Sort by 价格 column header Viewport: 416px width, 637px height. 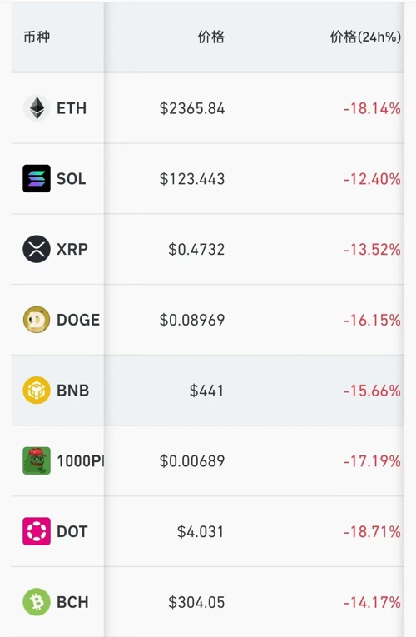[x=211, y=37]
